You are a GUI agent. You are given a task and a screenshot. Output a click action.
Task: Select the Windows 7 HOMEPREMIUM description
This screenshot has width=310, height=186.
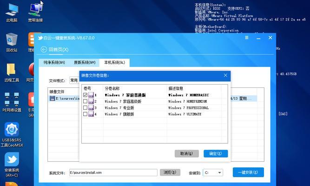tap(187, 101)
